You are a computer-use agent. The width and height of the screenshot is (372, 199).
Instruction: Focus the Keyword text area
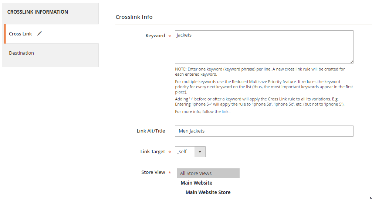tap(264, 47)
